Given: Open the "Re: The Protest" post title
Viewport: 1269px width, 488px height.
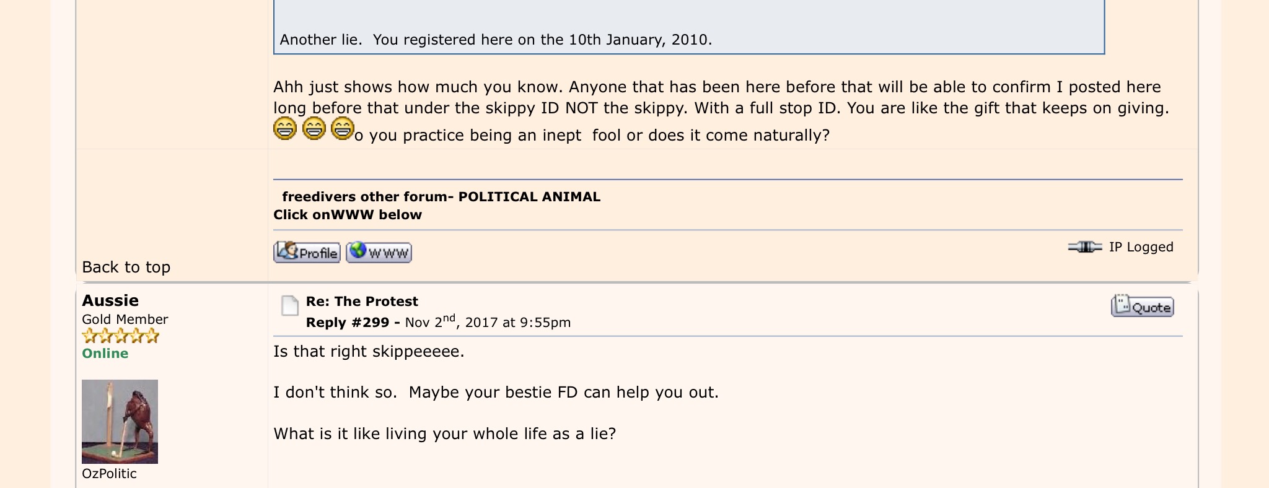Looking at the screenshot, I should tap(362, 302).
